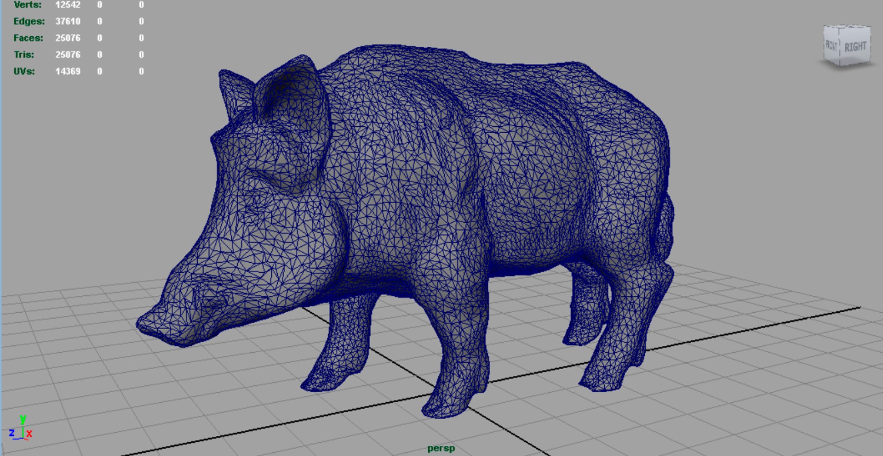Click the Faces: heads-up label
Image resolution: width=883 pixels, height=456 pixels.
[x=28, y=38]
